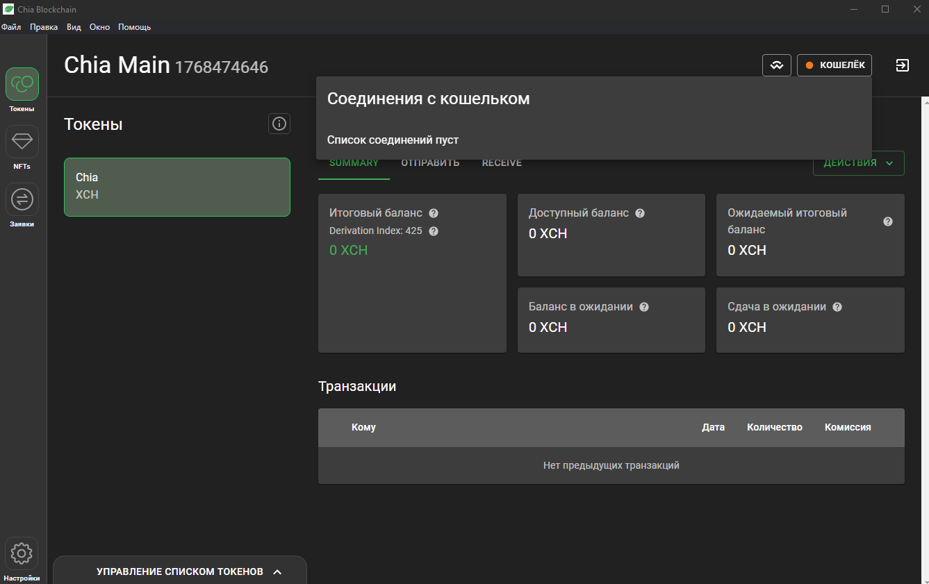Click the info icon beside Токены heading

click(279, 124)
